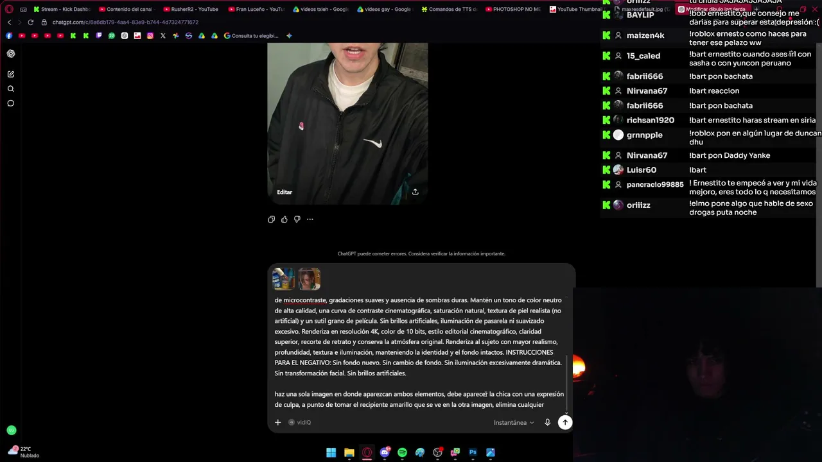Share the generated image with the upload icon
The image size is (822, 462).
(415, 192)
